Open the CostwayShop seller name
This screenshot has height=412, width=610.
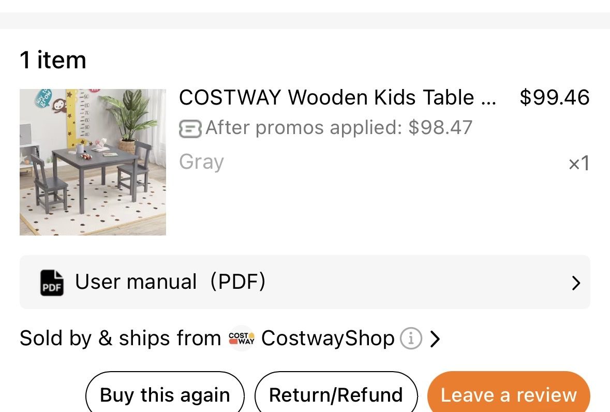[x=328, y=338]
